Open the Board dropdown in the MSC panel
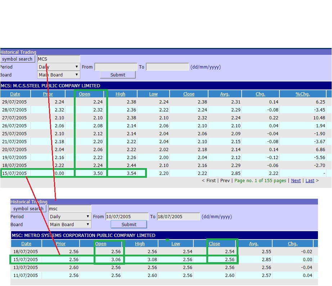The image size is (332, 286). pos(70,225)
